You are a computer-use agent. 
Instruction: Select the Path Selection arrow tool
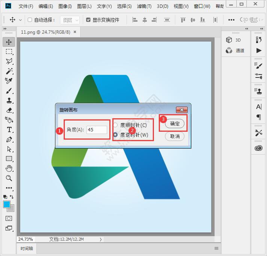coord(9,149)
